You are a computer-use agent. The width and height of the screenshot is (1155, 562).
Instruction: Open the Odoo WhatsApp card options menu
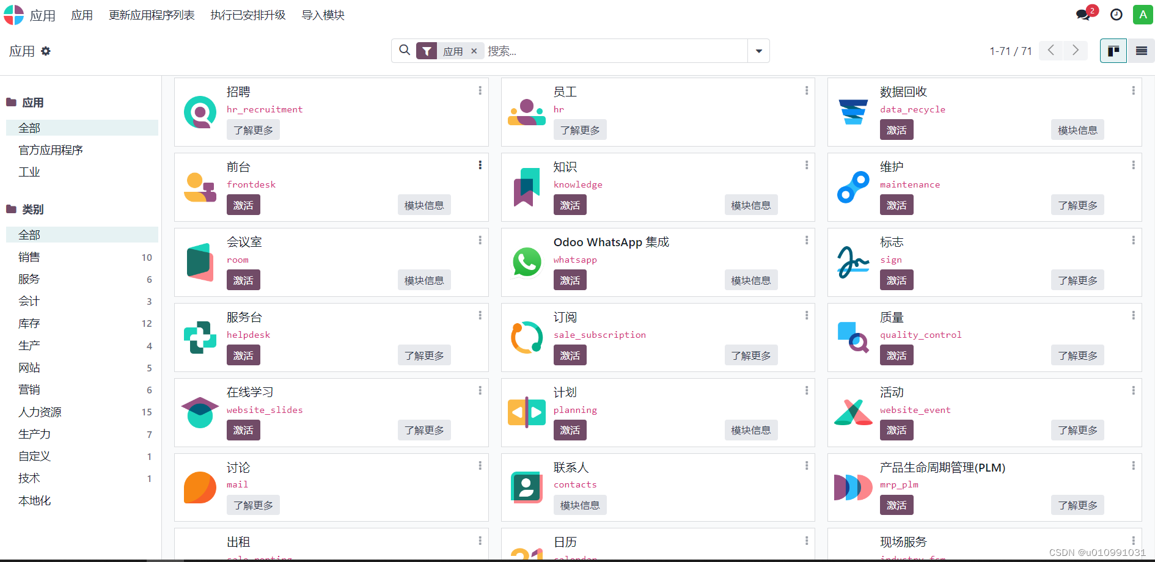[x=807, y=240]
